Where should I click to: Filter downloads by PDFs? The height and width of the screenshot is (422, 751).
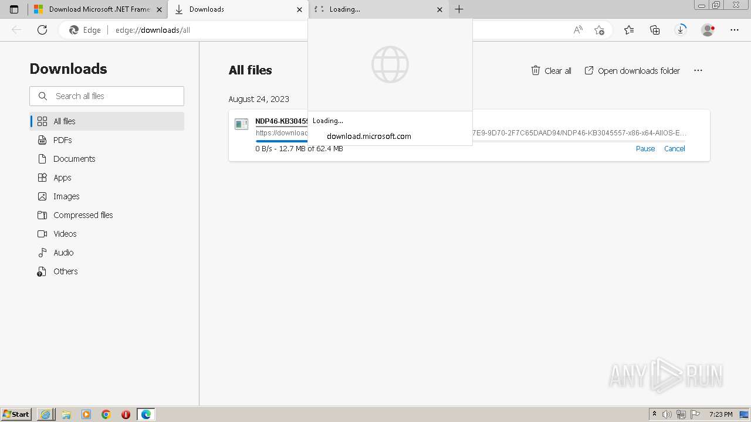107,140
